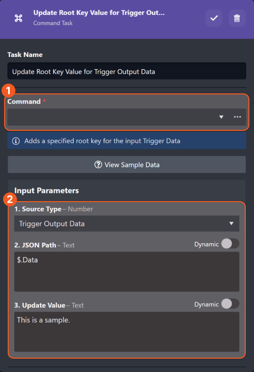254x372 pixels.
Task: Click the Update Value text area with sample text
Action: tap(126, 331)
